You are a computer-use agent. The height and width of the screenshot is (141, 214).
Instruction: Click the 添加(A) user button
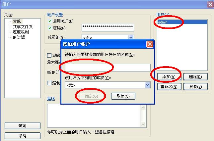click(x=169, y=77)
